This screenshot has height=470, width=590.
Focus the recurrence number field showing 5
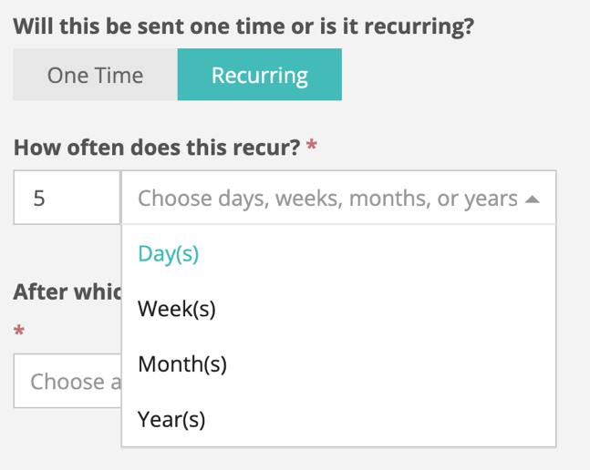[66, 198]
